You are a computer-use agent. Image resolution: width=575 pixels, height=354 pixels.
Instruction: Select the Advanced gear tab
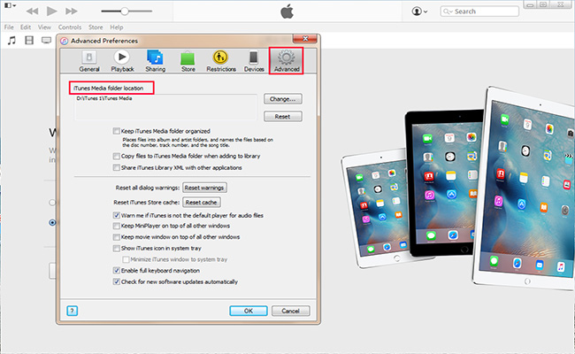[x=287, y=61]
